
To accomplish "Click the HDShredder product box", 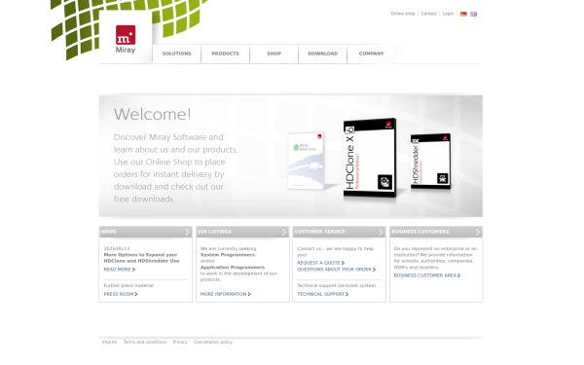I will tap(430, 162).
